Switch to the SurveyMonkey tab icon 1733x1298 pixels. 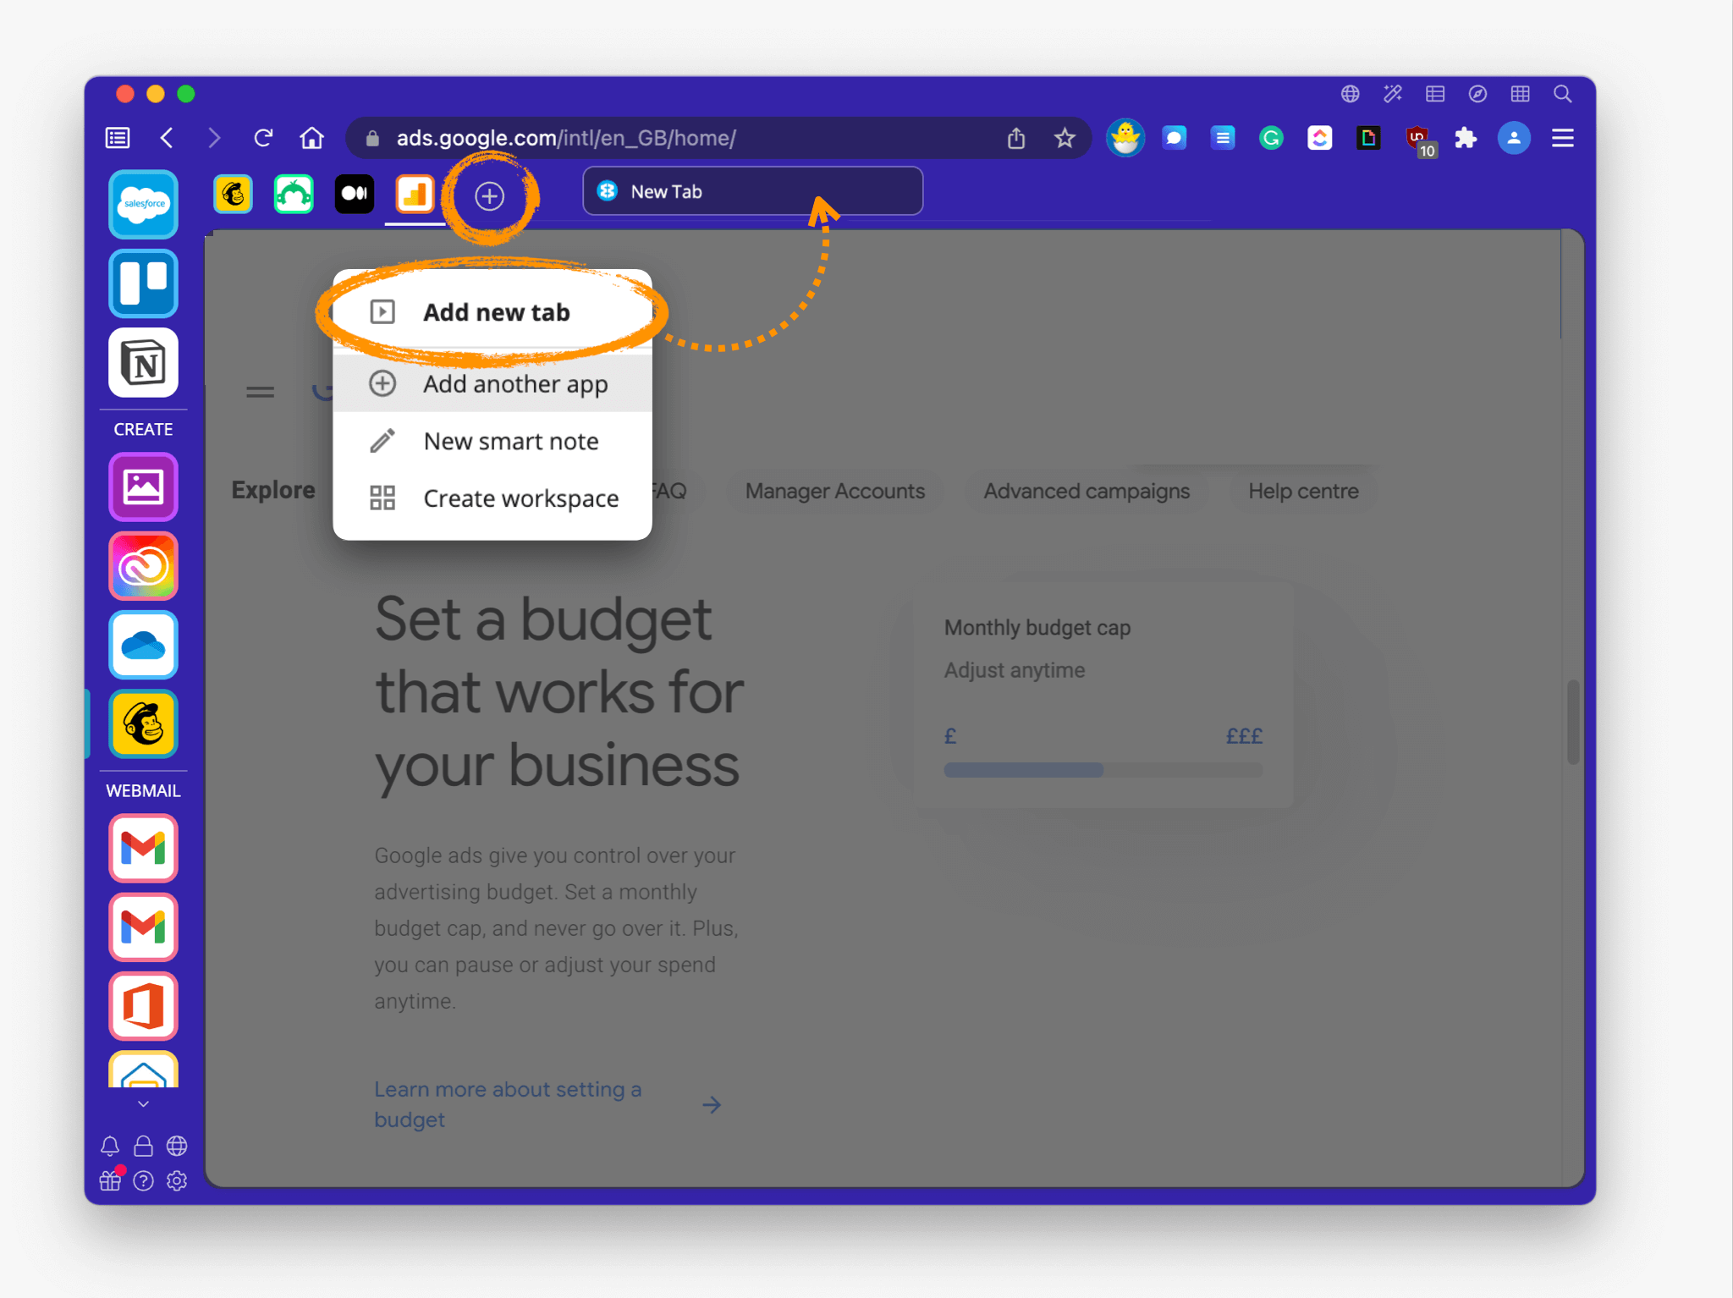tap(294, 195)
